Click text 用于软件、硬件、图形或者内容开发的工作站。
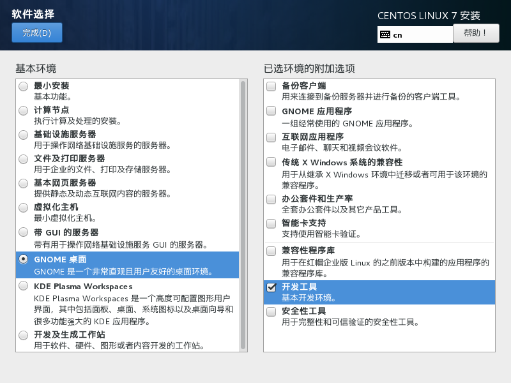Image resolution: width=511 pixels, height=383 pixels. point(119,345)
